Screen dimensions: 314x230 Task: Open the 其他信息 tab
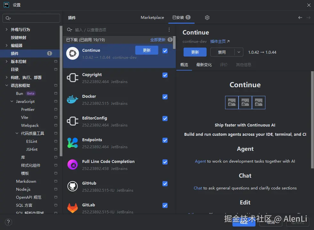pos(243,65)
